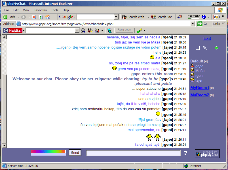Click the Najdi.si magnifier search icon
The height and width of the screenshot is (170, 228).
83,30
